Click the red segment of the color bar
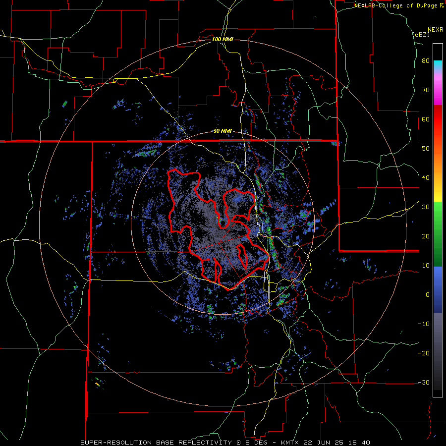The width and height of the screenshot is (446, 446). coord(438,120)
